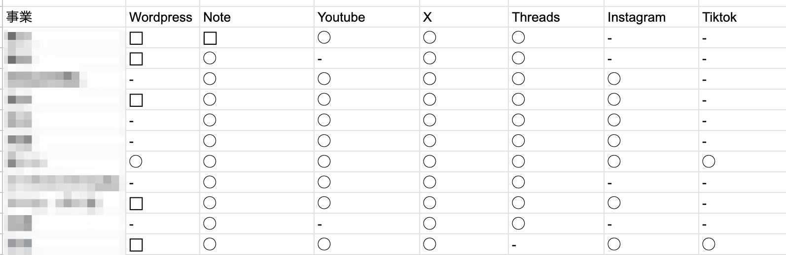This screenshot has width=786, height=255.
Task: Click the X column header
Action: 464,17
